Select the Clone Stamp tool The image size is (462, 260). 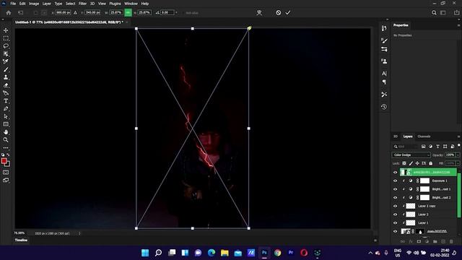[6, 77]
